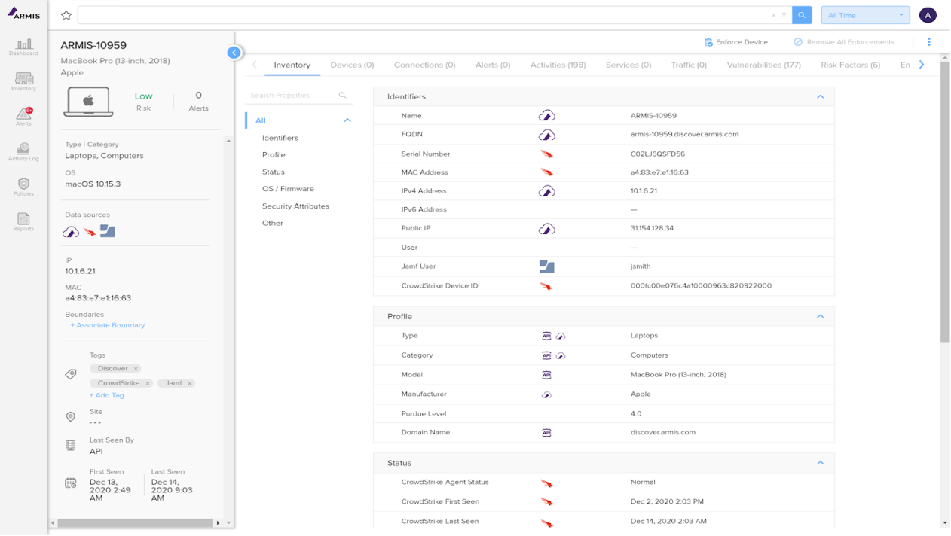Screen dimensions: 951x536
Task: Switch to the Traffic (0) tab
Action: click(689, 65)
